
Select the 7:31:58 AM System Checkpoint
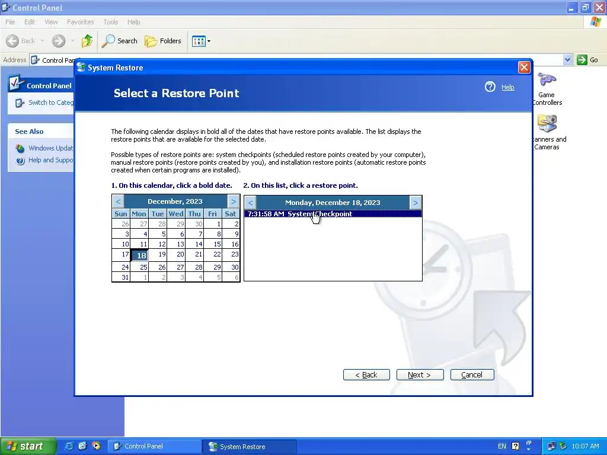click(x=333, y=213)
